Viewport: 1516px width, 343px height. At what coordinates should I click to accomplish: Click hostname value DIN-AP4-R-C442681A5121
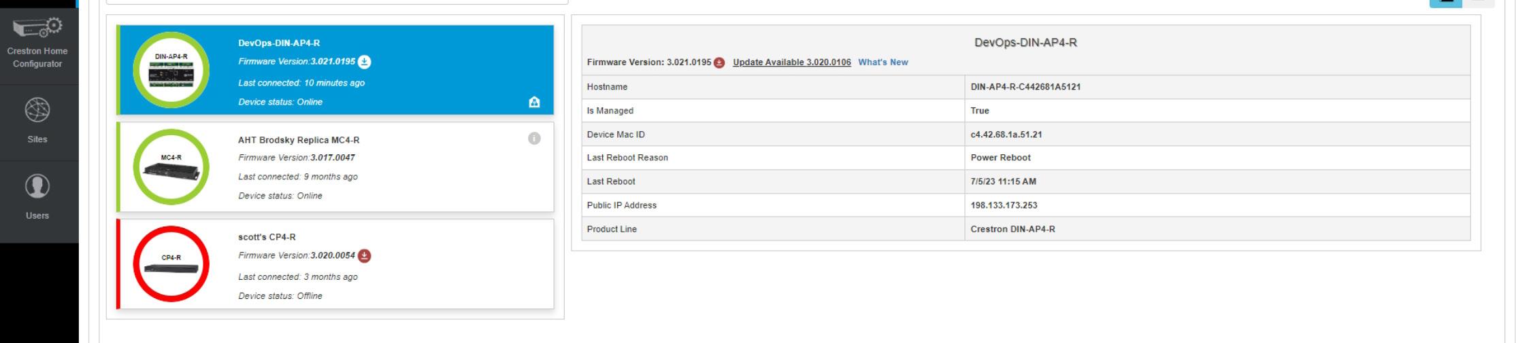pyautogui.click(x=1025, y=87)
